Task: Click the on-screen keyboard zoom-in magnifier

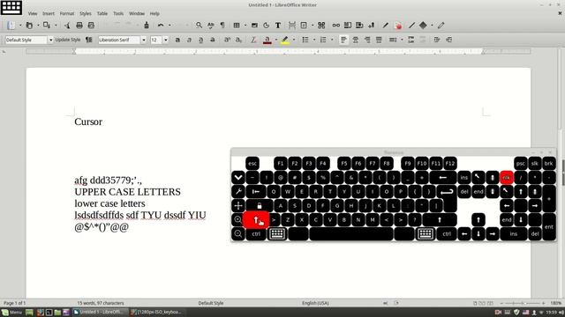Action: point(238,219)
